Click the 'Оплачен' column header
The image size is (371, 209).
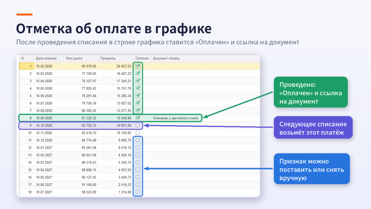(142, 58)
